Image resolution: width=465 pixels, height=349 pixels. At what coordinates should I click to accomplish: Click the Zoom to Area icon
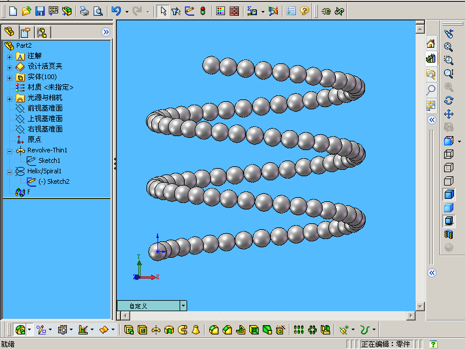(x=448, y=60)
